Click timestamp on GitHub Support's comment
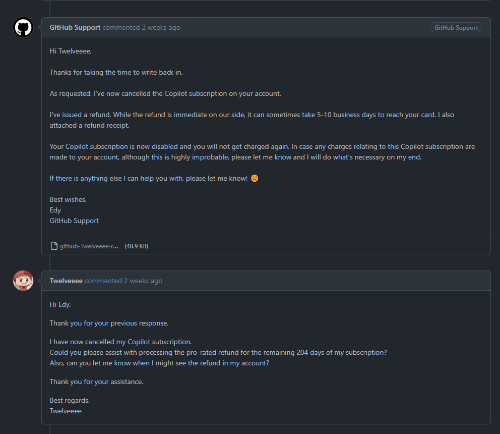The width and height of the screenshot is (500, 434). tap(161, 27)
